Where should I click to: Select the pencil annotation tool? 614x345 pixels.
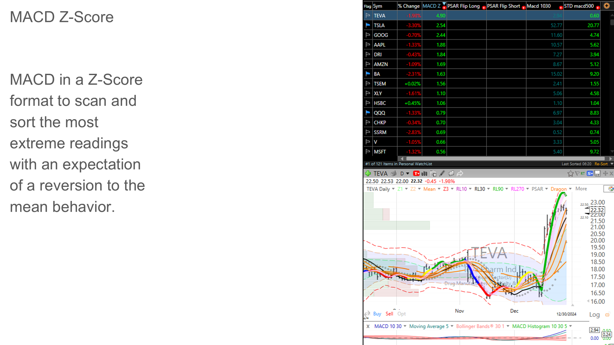click(442, 173)
